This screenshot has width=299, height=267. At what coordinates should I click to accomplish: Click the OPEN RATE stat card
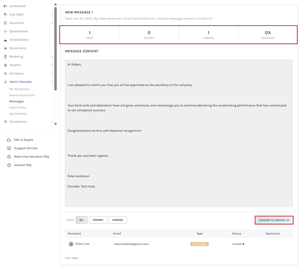[x=268, y=35]
